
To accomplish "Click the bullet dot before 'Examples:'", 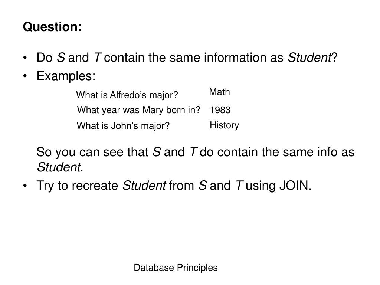I will point(25,76).
